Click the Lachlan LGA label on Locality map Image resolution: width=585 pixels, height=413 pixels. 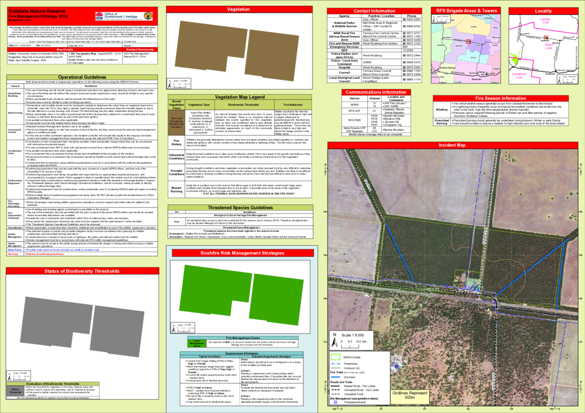545,21
